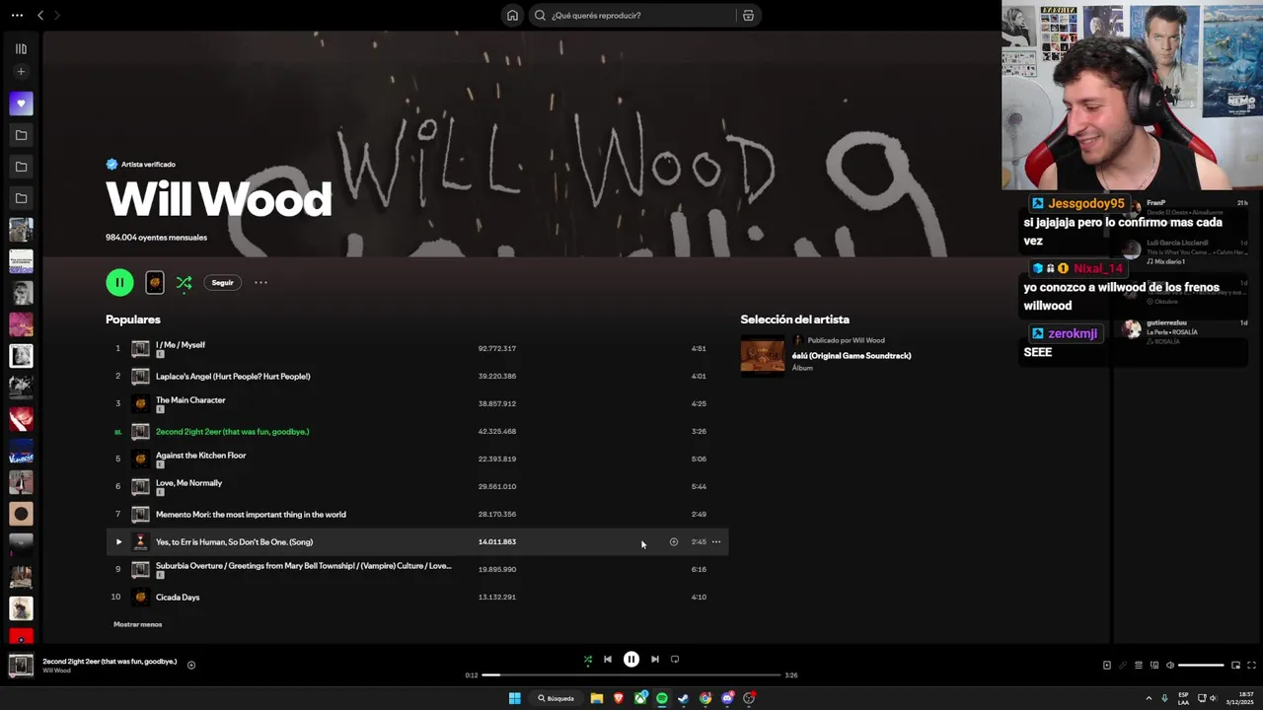
Task: Open Spotify taskbar icon
Action: (x=662, y=698)
